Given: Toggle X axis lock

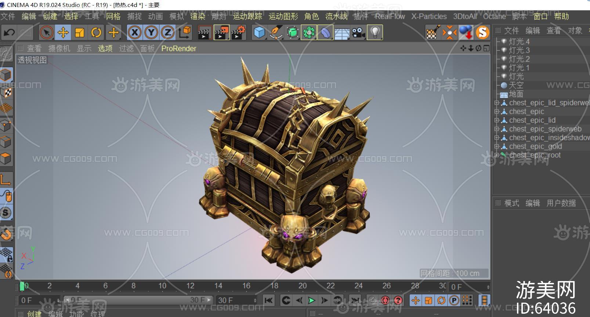Looking at the screenshot, I should click(135, 33).
